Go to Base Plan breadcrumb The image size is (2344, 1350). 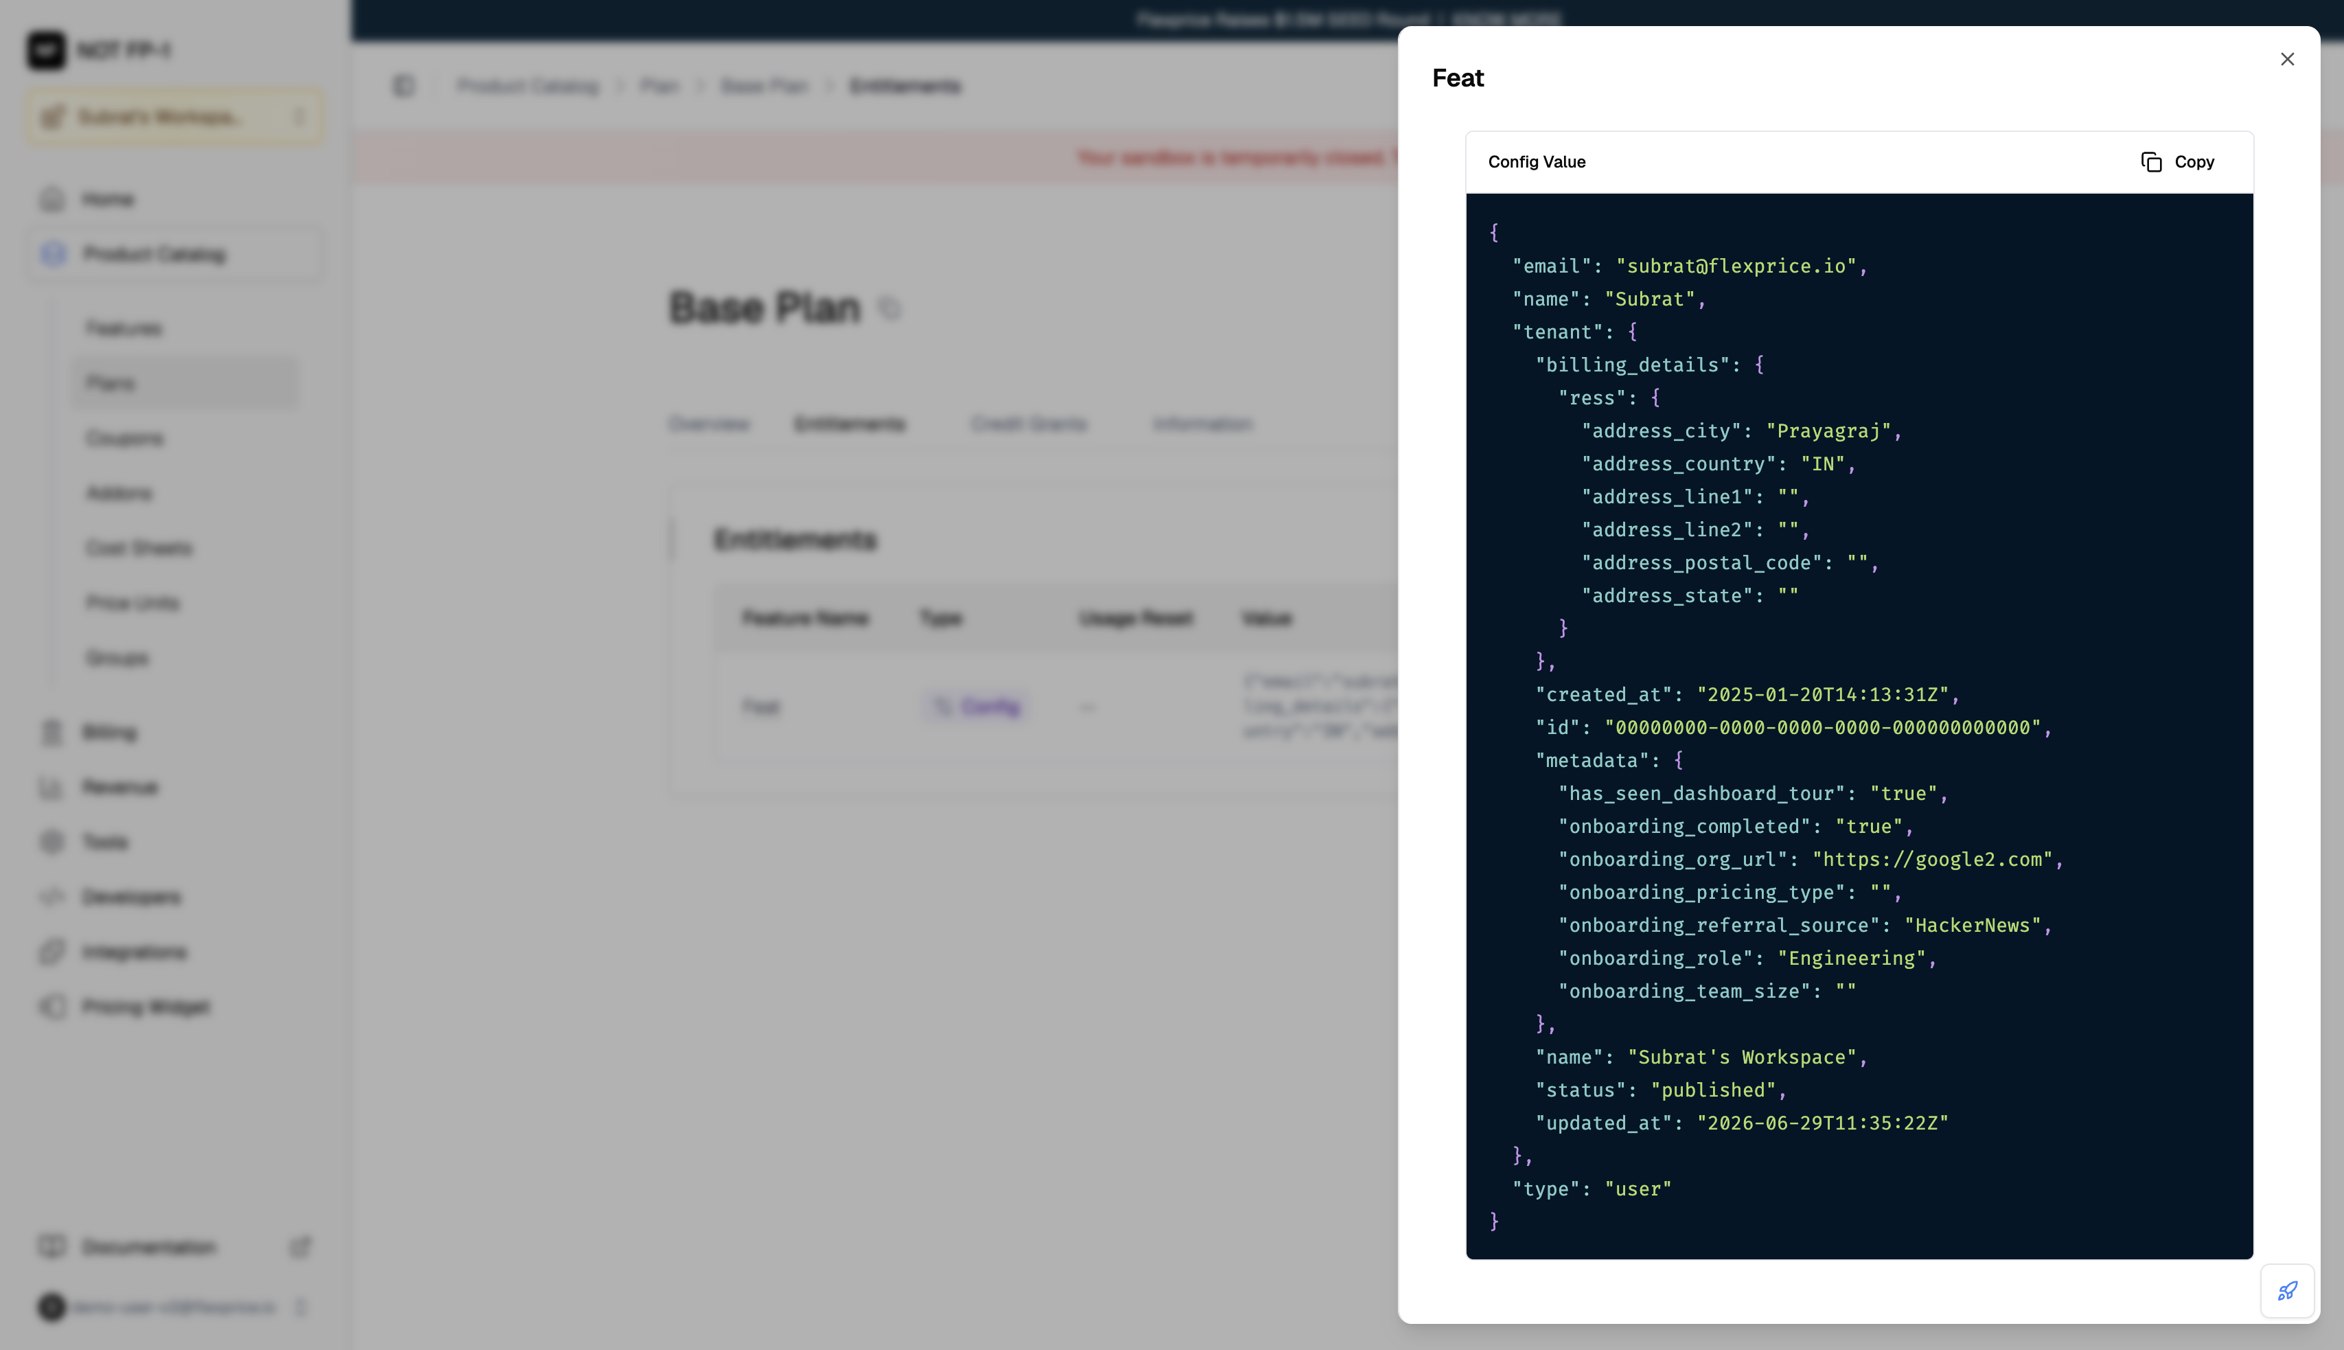pos(763,87)
